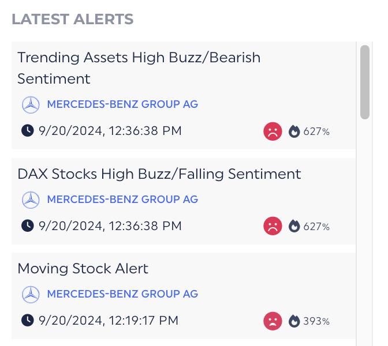388x346 pixels.
Task: Select the Moving Stock Alert title
Action: point(83,268)
